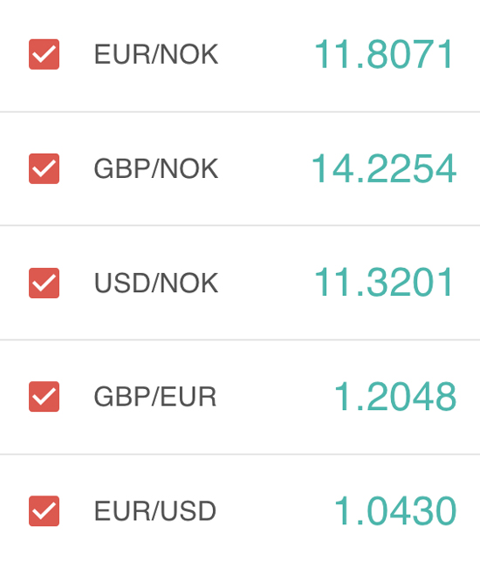Uncheck the GBP/NOK checkbox

(x=45, y=168)
